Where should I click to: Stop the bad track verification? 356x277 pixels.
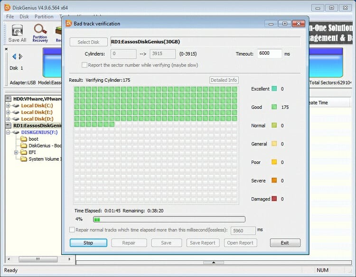pyautogui.click(x=88, y=243)
